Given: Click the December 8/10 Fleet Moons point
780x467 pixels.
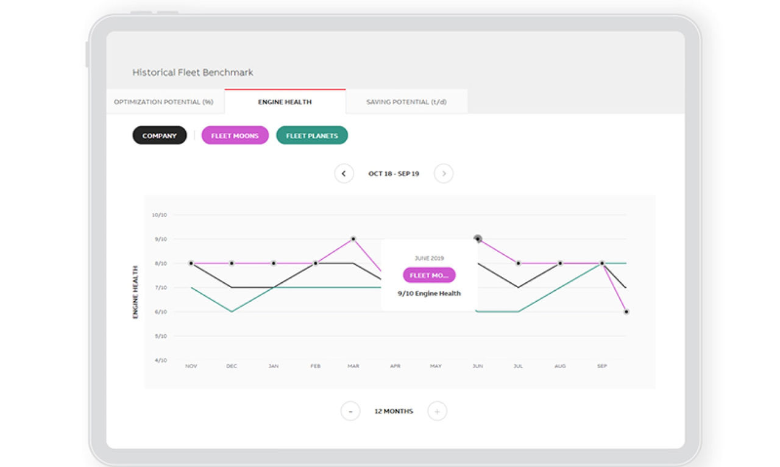Looking at the screenshot, I should pyautogui.click(x=232, y=263).
